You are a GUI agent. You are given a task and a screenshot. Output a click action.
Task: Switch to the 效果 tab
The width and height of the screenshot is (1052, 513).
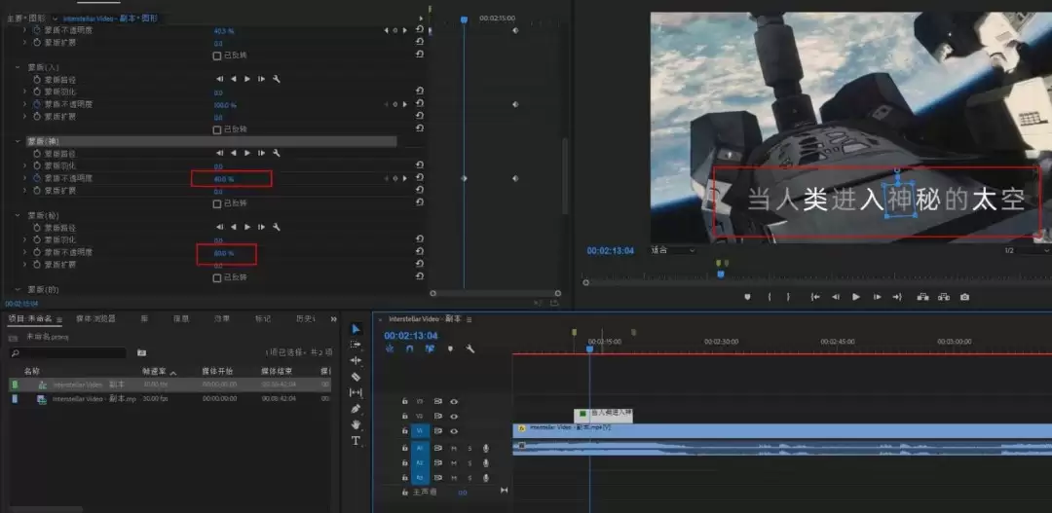click(x=222, y=319)
